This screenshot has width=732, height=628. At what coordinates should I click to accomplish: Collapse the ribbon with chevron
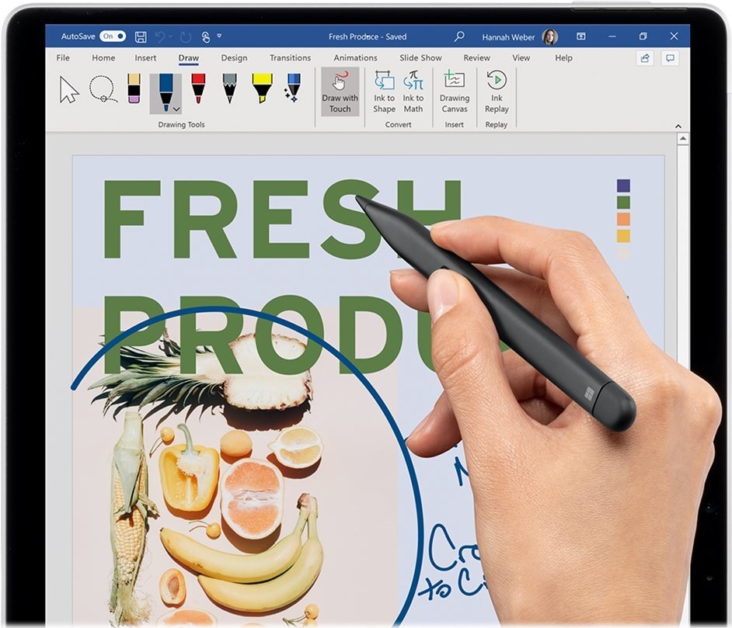coord(677,126)
